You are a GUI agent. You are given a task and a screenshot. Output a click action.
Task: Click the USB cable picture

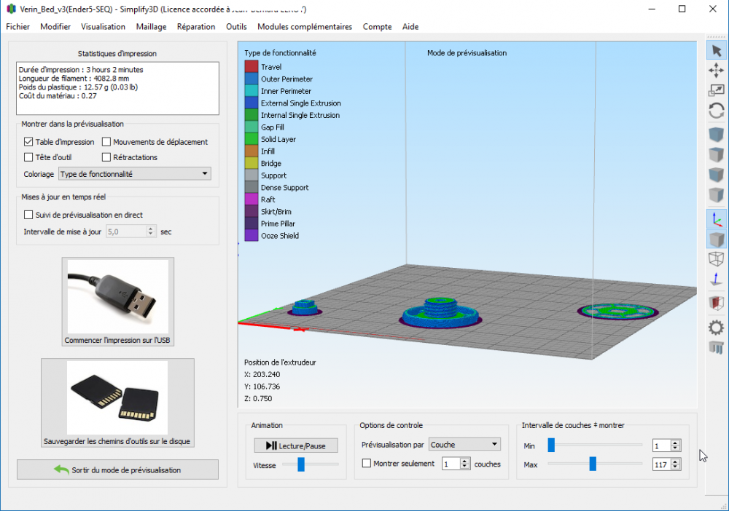[117, 296]
